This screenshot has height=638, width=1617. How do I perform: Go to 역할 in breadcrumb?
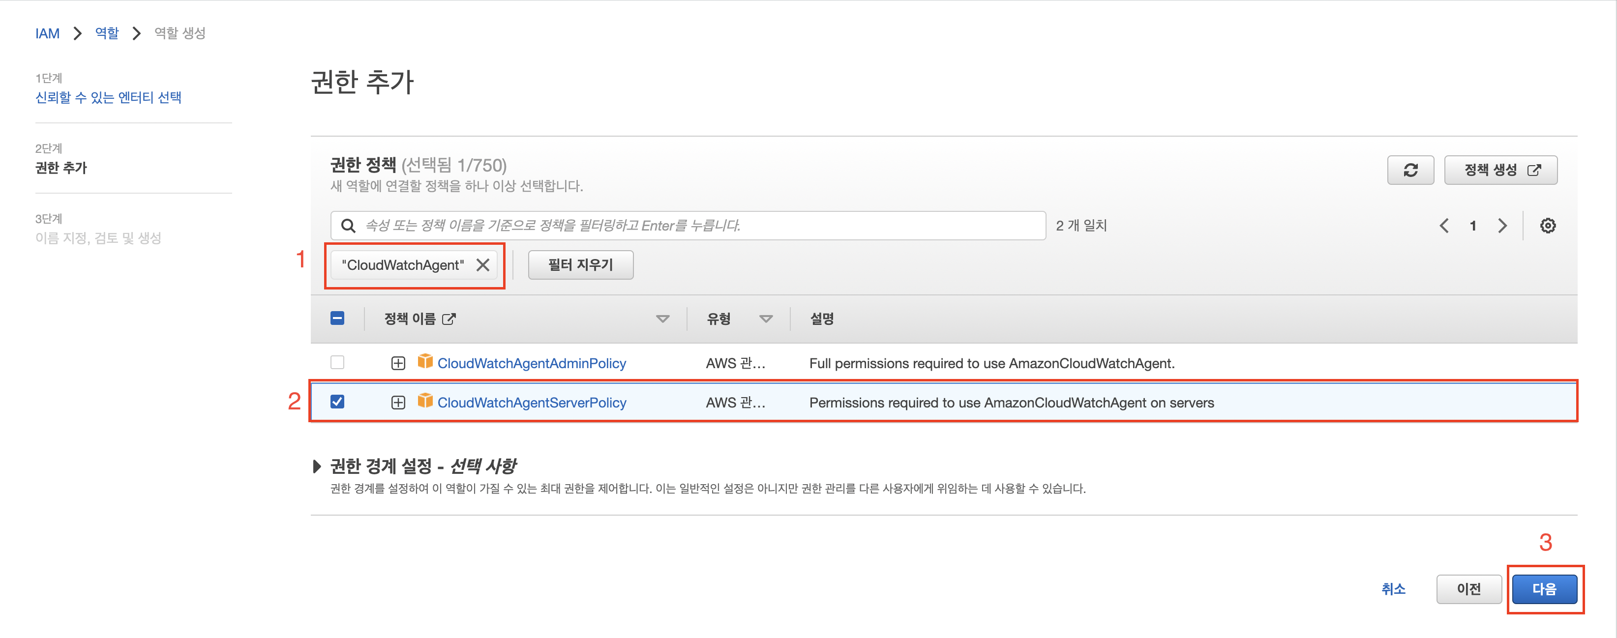(x=107, y=33)
